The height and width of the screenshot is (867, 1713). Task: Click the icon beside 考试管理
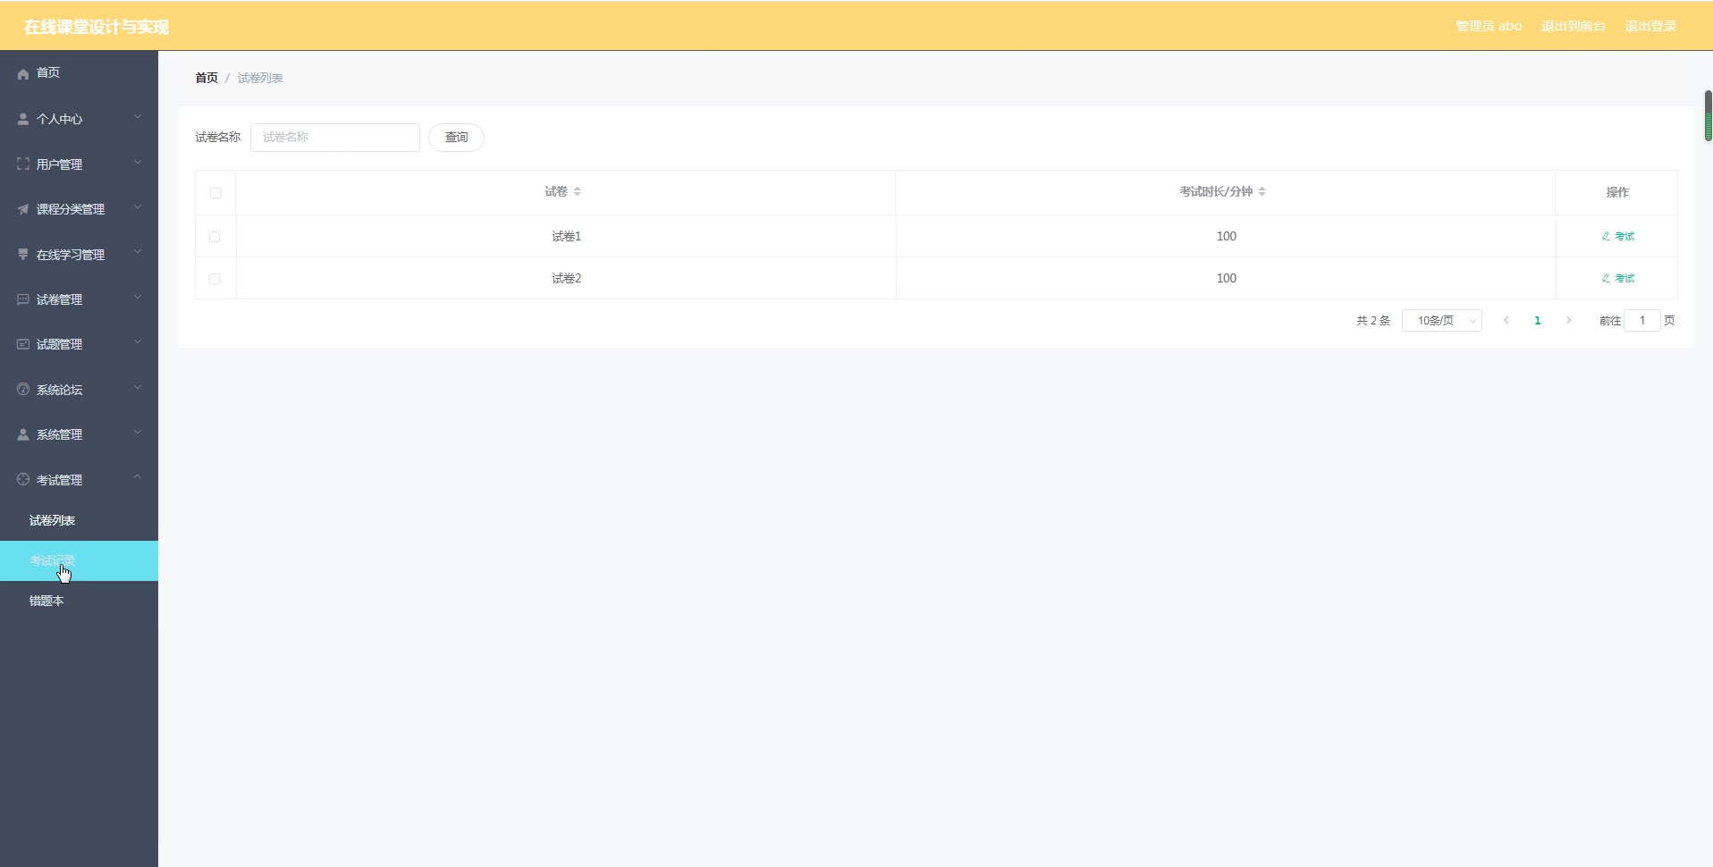point(23,479)
